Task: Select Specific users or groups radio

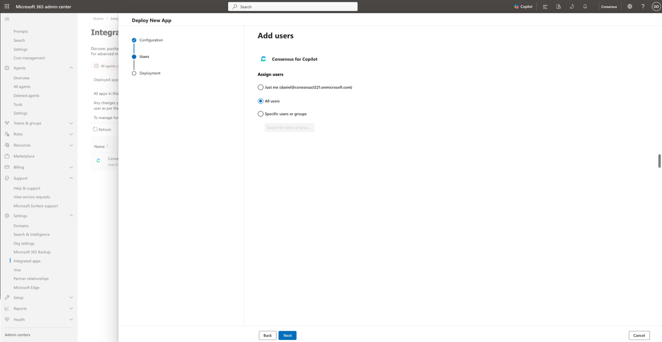Action: click(261, 114)
